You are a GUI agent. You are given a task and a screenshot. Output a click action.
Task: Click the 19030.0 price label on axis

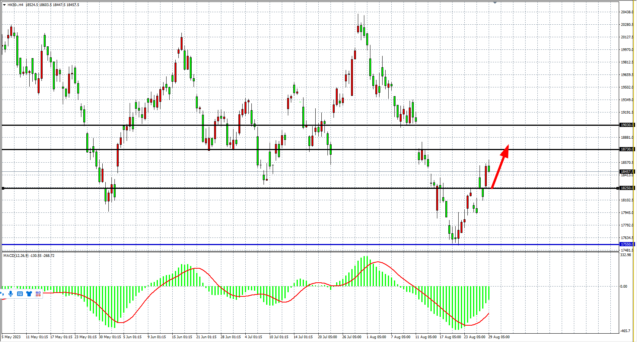pyautogui.click(x=626, y=125)
